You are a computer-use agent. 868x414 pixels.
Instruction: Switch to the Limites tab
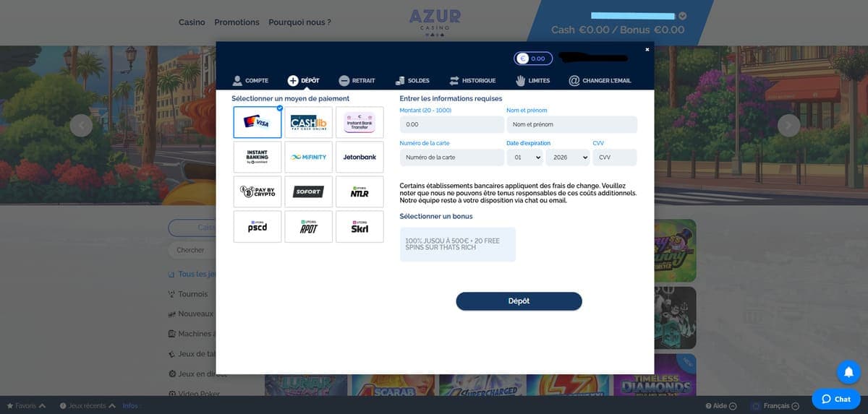[532, 80]
